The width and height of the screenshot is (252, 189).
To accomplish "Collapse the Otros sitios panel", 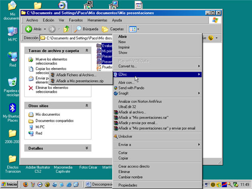I will 86,105.
